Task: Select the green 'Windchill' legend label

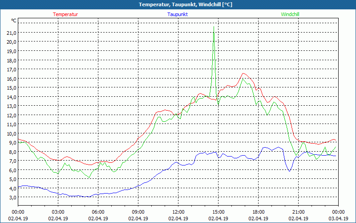Action: (290, 14)
